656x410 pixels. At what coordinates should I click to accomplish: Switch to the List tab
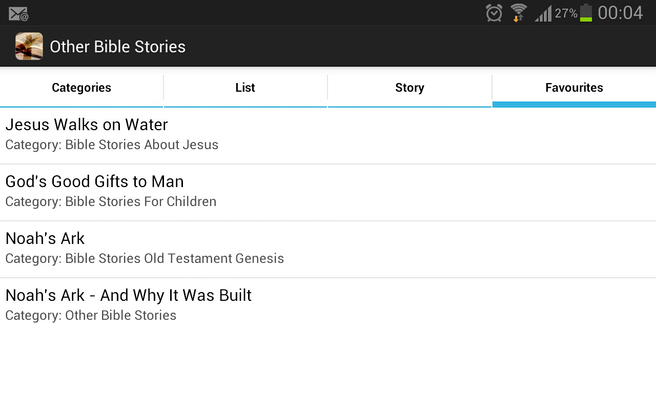[245, 88]
